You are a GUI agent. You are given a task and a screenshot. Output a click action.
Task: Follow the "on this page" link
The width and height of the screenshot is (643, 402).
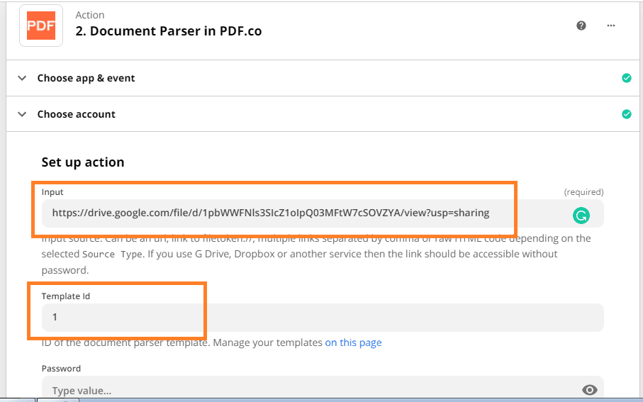(353, 342)
